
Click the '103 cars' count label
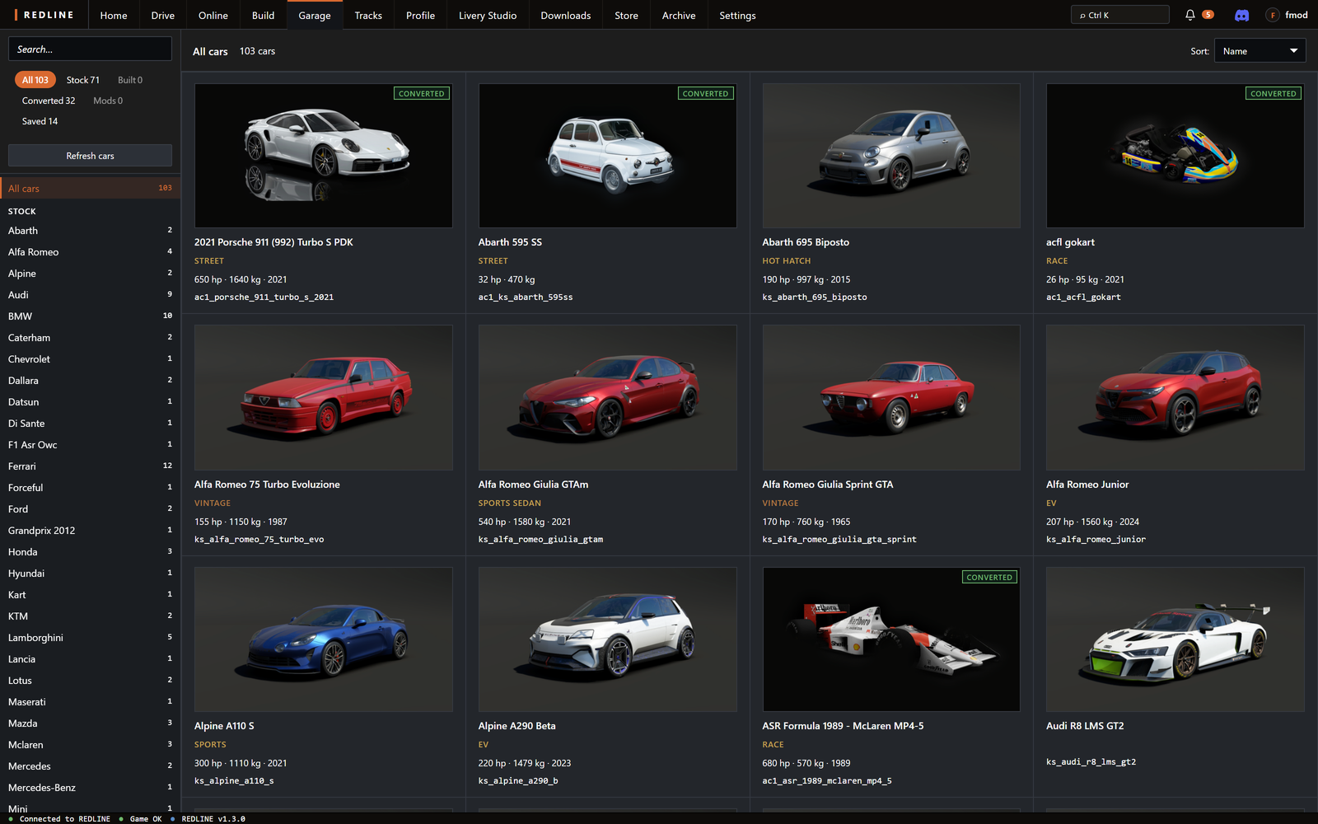click(x=257, y=51)
